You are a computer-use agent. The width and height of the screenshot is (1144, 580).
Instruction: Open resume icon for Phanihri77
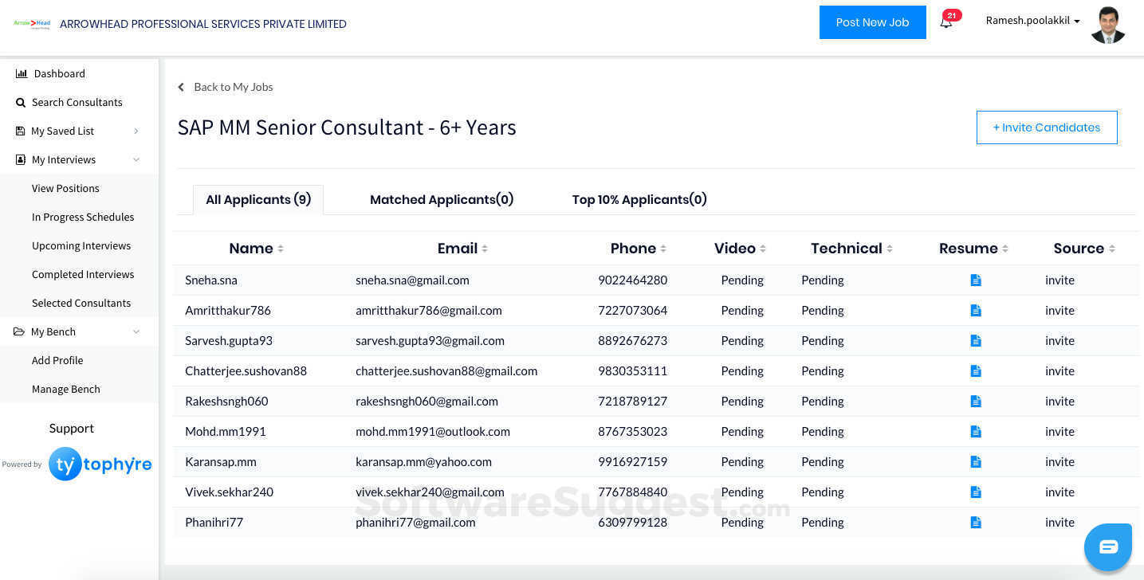(x=975, y=523)
